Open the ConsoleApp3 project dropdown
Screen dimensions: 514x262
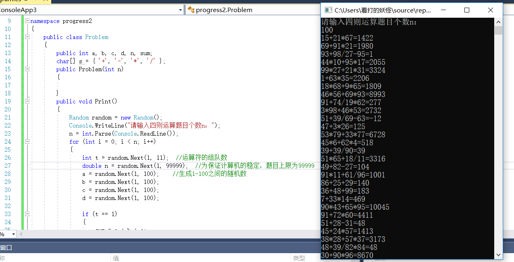pos(180,10)
